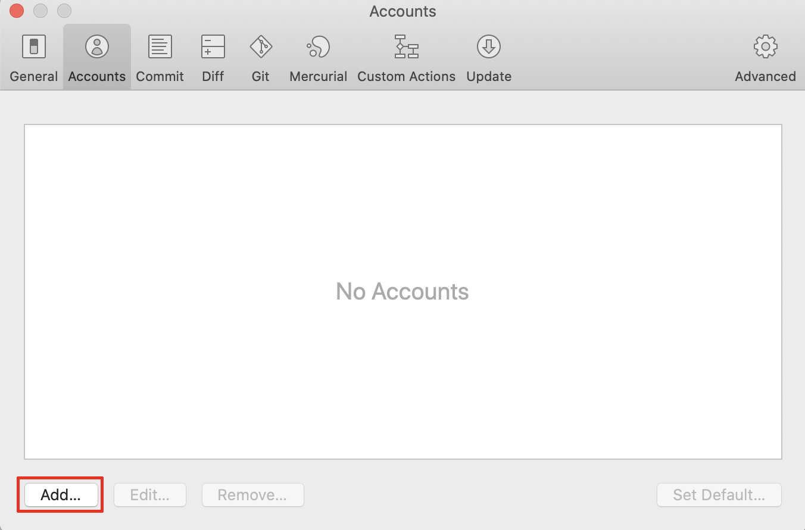Click the "No Accounts" placeholder text
This screenshot has height=530, width=805.
[402, 292]
